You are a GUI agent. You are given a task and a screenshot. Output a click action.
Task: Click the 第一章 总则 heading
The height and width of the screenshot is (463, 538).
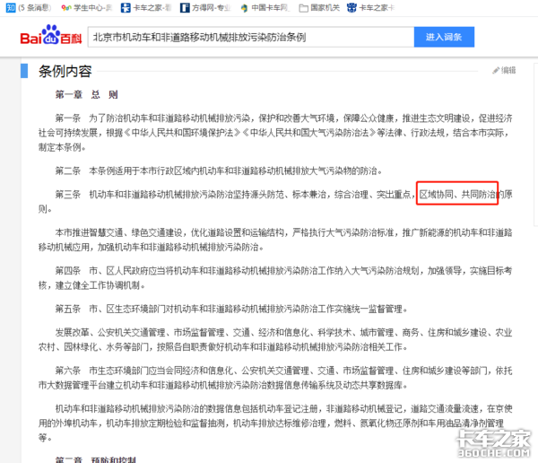click(x=87, y=94)
